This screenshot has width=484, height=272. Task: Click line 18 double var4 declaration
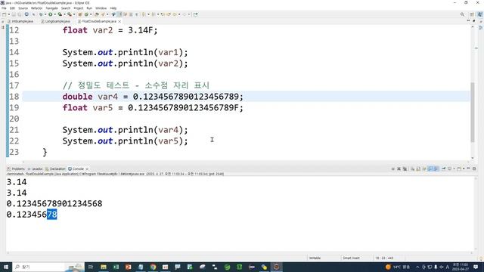pos(153,97)
